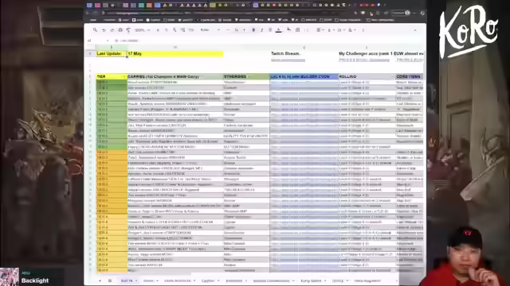Open the toolbar More (three dots) menu
510x286 pixels.
(x=363, y=30)
